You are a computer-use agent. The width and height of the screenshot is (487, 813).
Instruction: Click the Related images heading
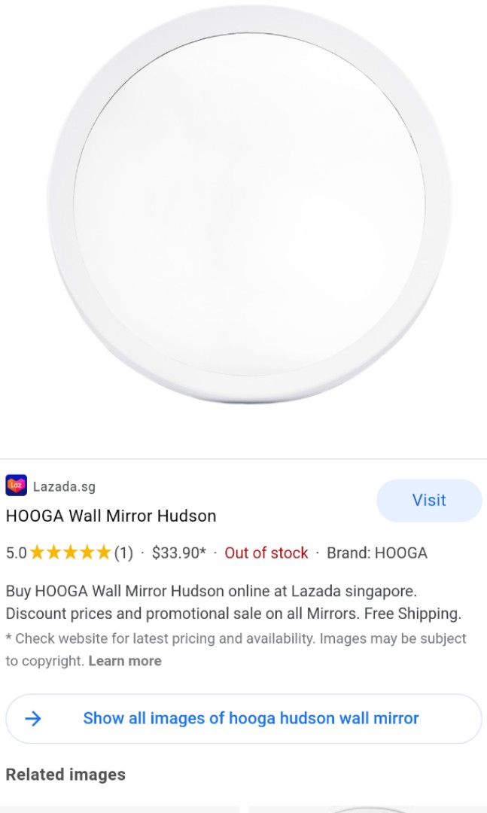(x=65, y=775)
